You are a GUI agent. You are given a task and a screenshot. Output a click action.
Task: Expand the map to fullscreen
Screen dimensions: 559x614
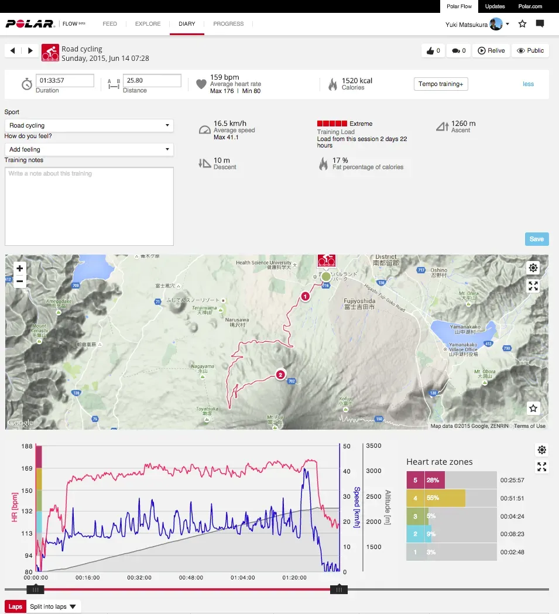tap(533, 286)
